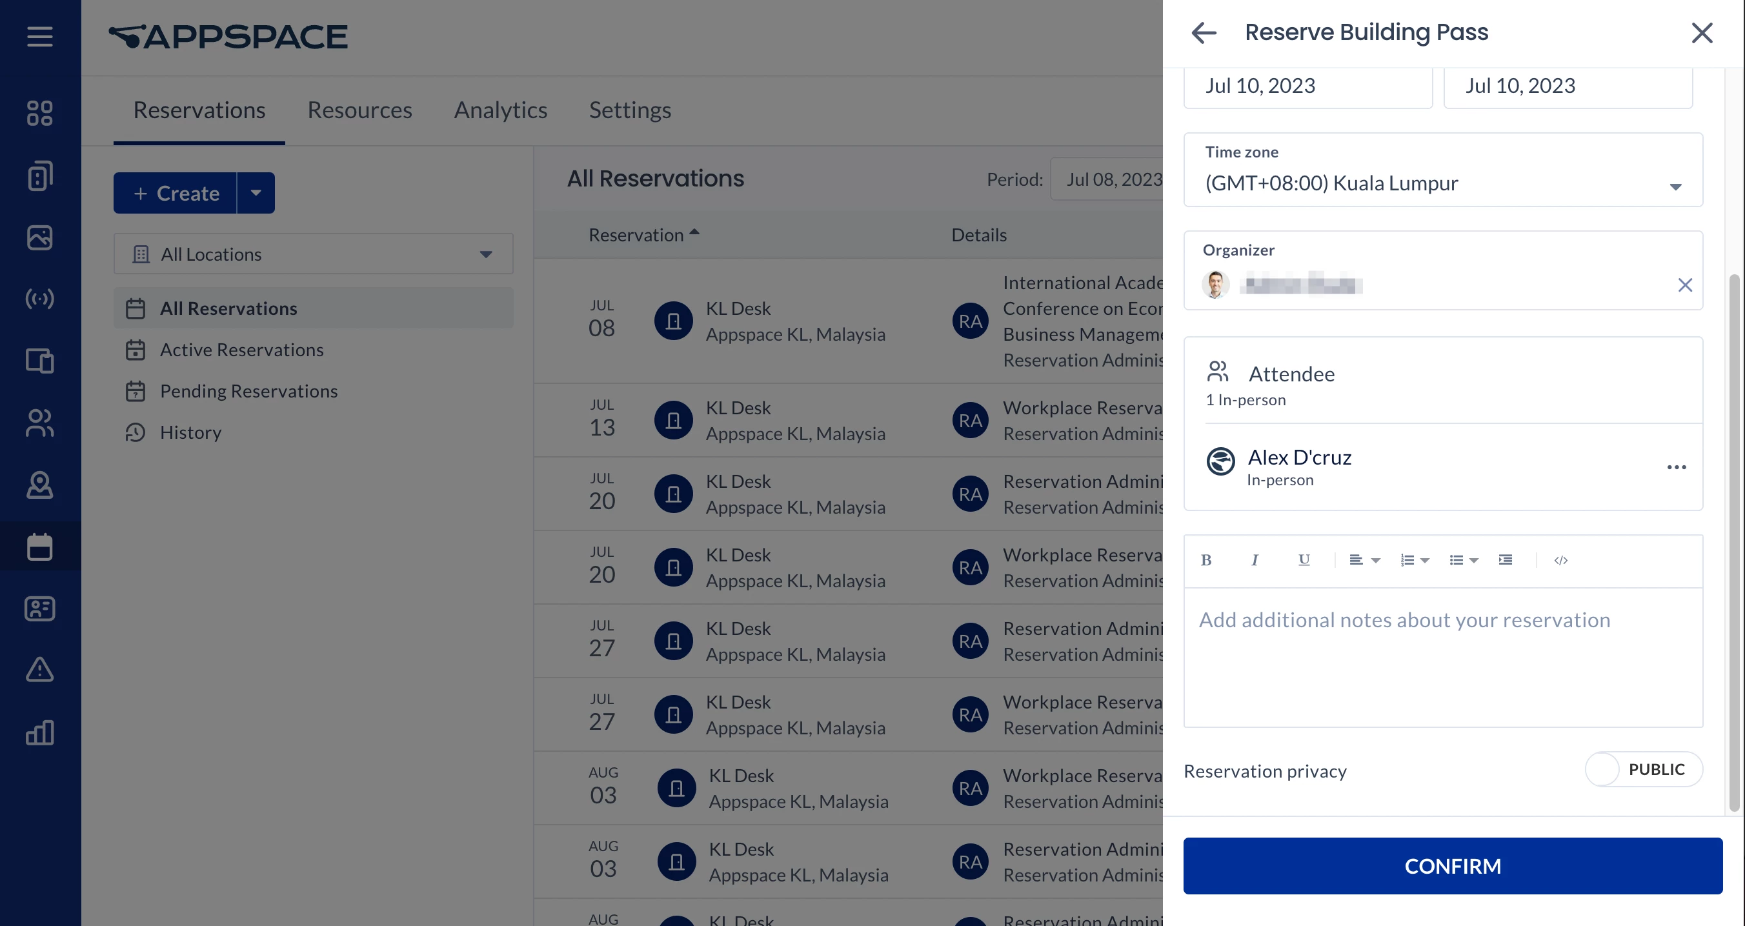Screen dimensions: 1745x926
Task: Switch to the Analytics tab
Action: (x=501, y=110)
